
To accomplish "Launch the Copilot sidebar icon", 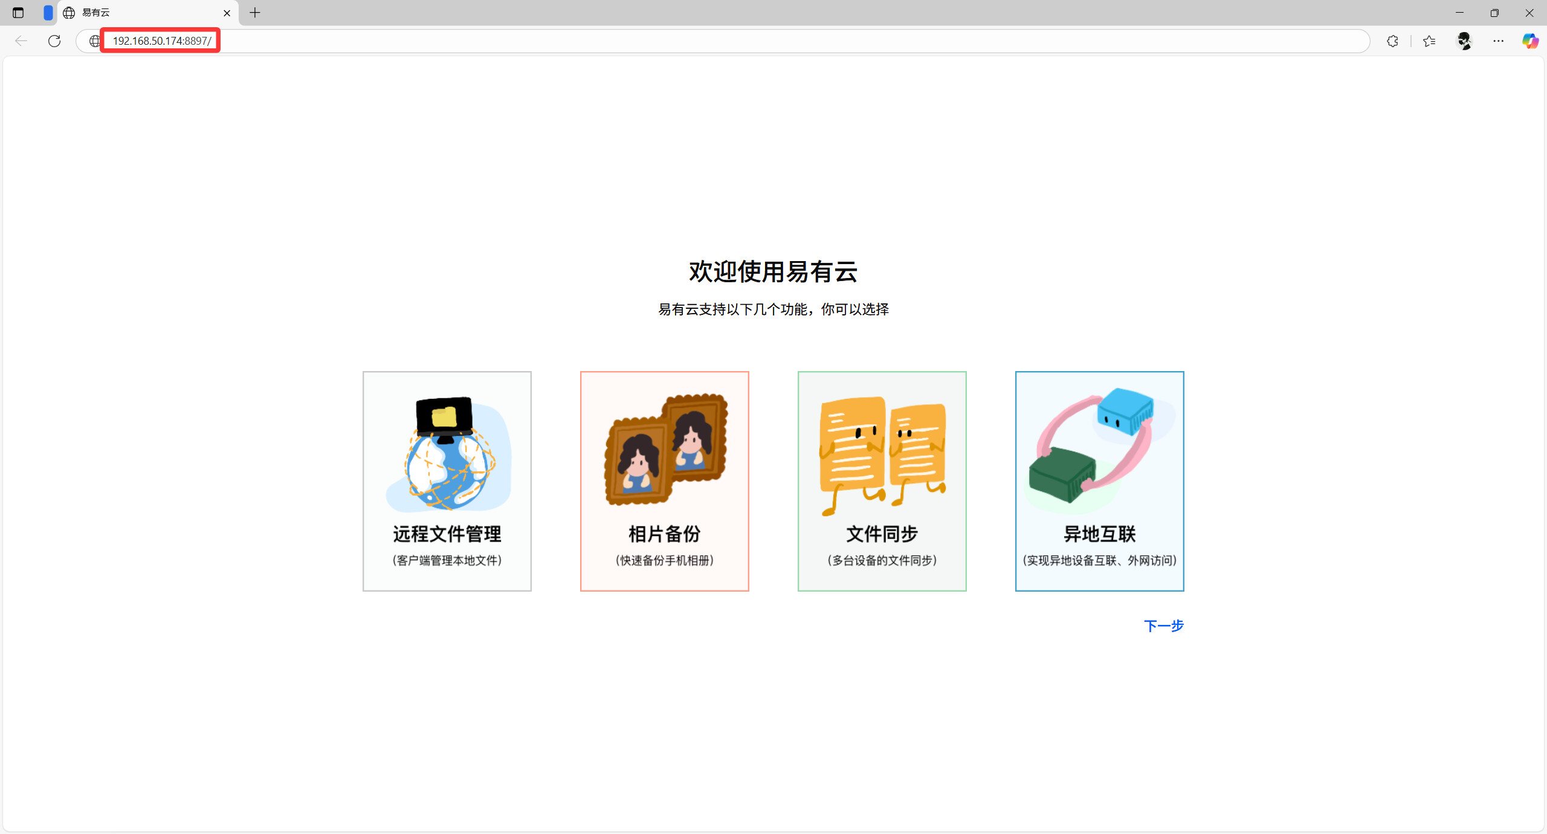I will [x=1530, y=40].
